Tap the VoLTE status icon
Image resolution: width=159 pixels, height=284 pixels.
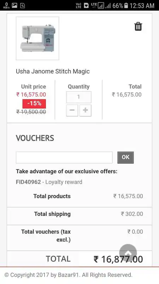[78, 6]
